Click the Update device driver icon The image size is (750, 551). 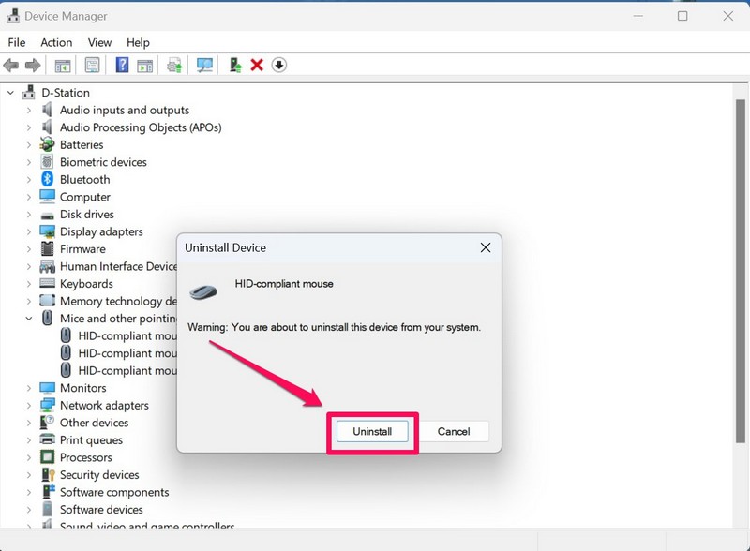click(174, 65)
